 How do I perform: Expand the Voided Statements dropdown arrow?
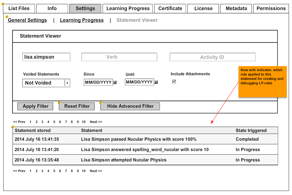67,83
